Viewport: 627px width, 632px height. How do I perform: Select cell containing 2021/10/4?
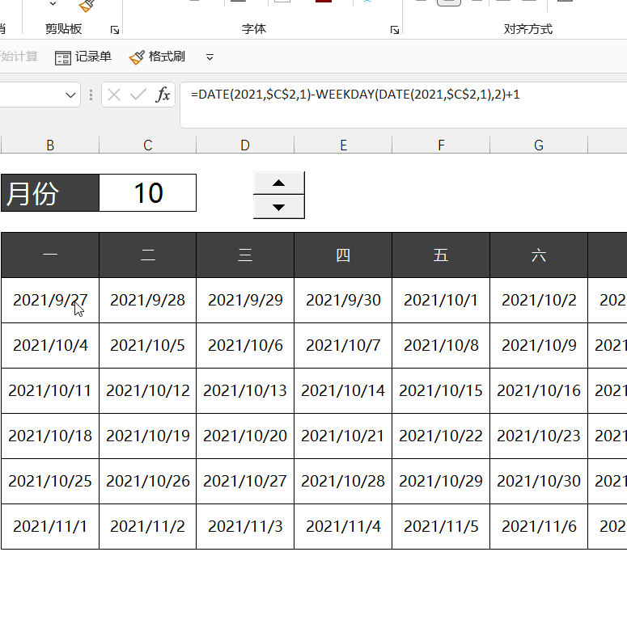tap(50, 345)
